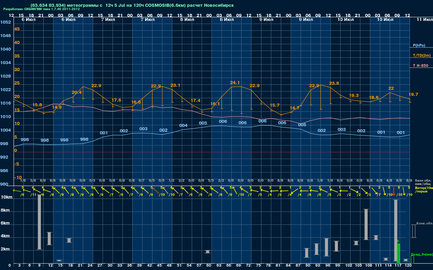Click the 19.7 final temperature label

(x=413, y=94)
